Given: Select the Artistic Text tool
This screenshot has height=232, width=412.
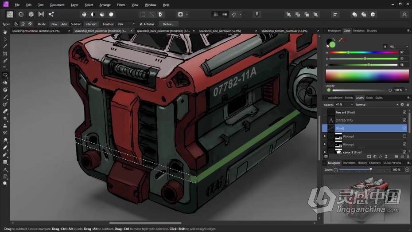Looking at the screenshot, I should point(5,169).
